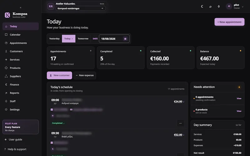The height and width of the screenshot is (156, 250).
Task: Expand the €24.00 price chevron
Action: click(x=183, y=102)
